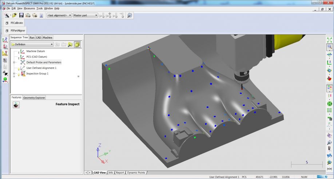Switch to the Geometry Explorer tab
334x179 pixels.
tap(34, 98)
